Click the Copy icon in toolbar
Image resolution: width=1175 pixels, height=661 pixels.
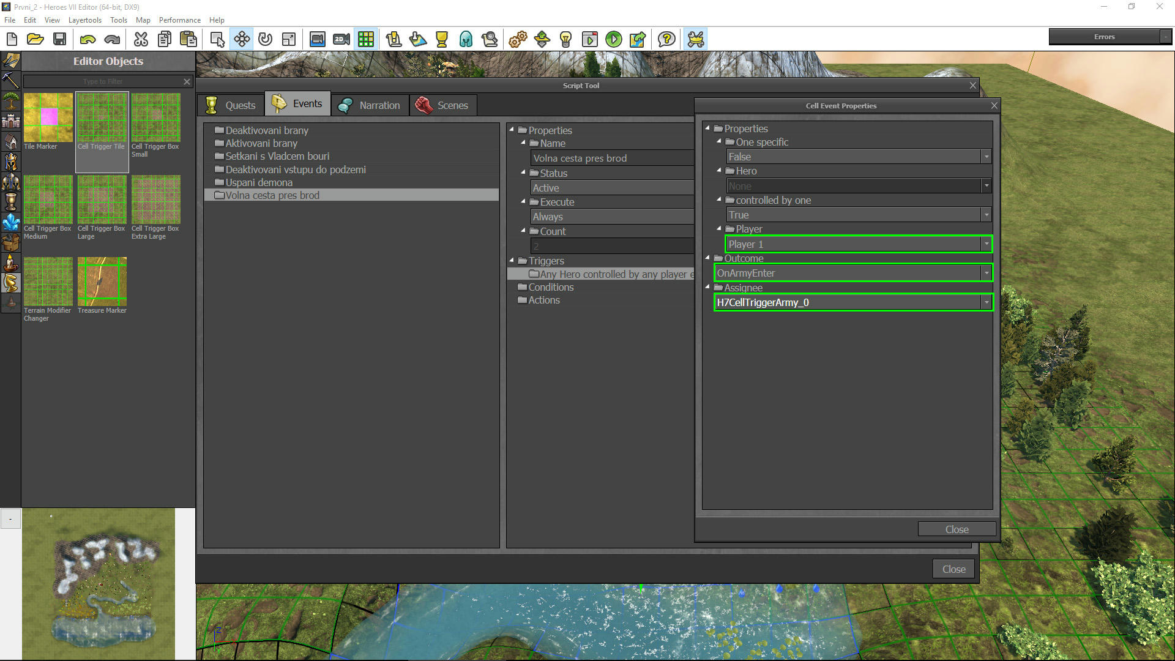164,39
